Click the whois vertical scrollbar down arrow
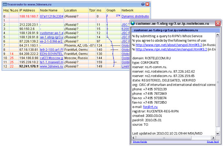 coord(218,133)
